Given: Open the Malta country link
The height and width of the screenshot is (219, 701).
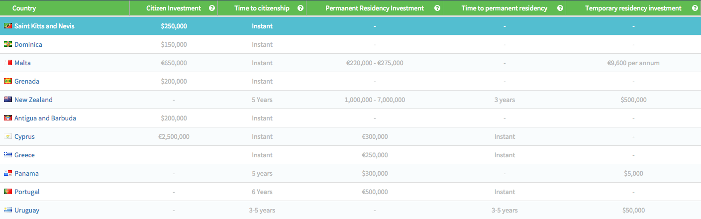Looking at the screenshot, I should [22, 63].
